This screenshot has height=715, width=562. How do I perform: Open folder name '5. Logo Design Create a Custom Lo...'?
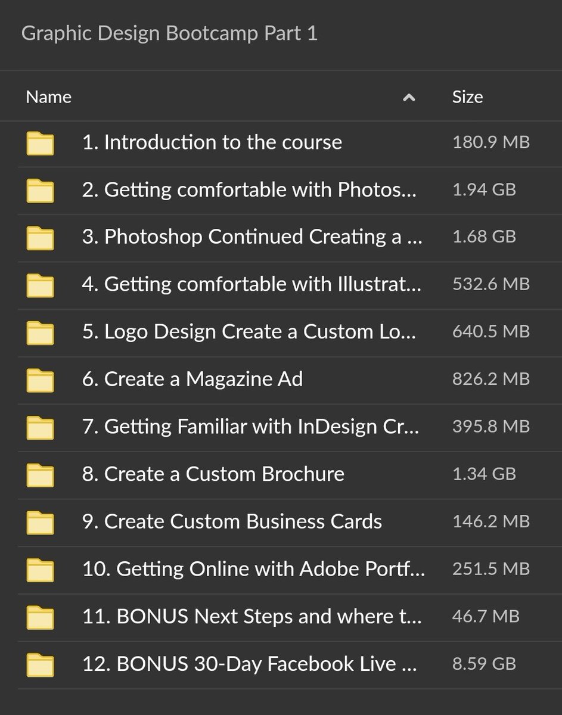(x=249, y=331)
